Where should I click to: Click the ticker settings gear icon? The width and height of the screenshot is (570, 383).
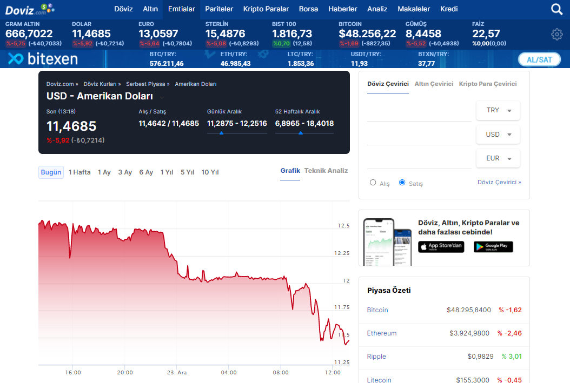pyautogui.click(x=556, y=35)
